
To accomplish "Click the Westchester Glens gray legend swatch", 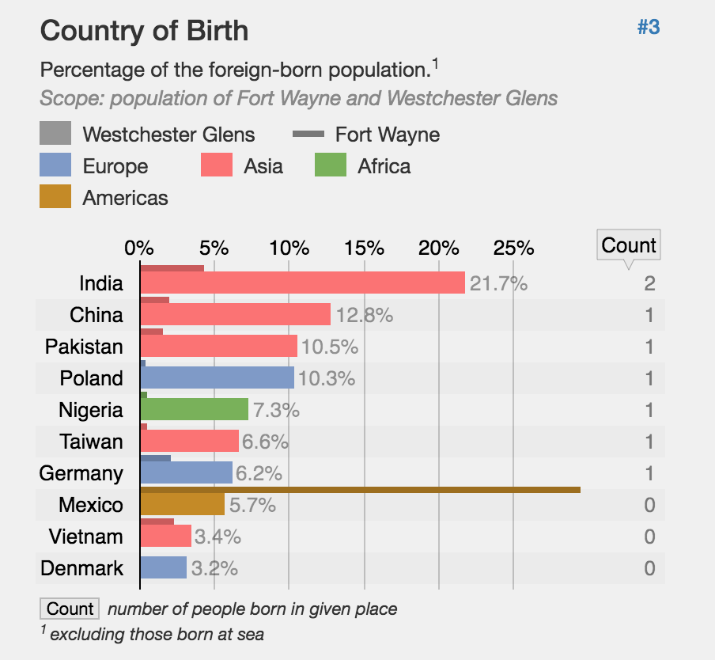I will 55,135.
